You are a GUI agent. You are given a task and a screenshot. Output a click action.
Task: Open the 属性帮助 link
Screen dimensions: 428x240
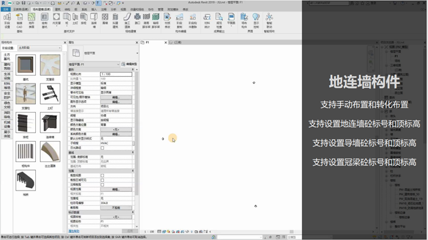[x=74, y=231]
